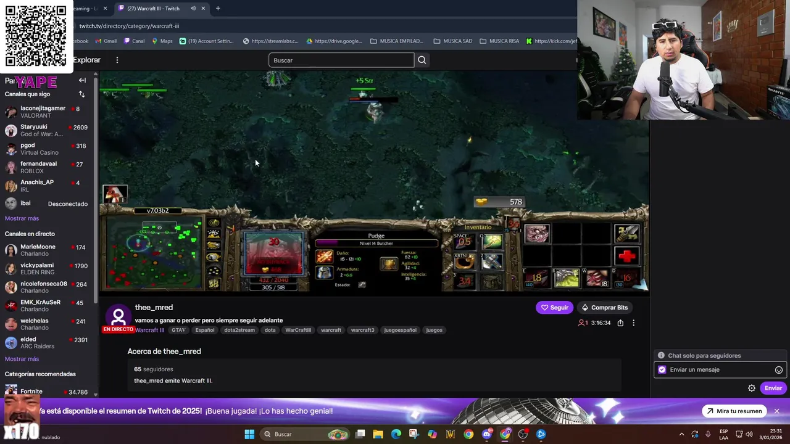Expand live channels with lower Mostrar más
The image size is (790, 444).
click(22, 359)
